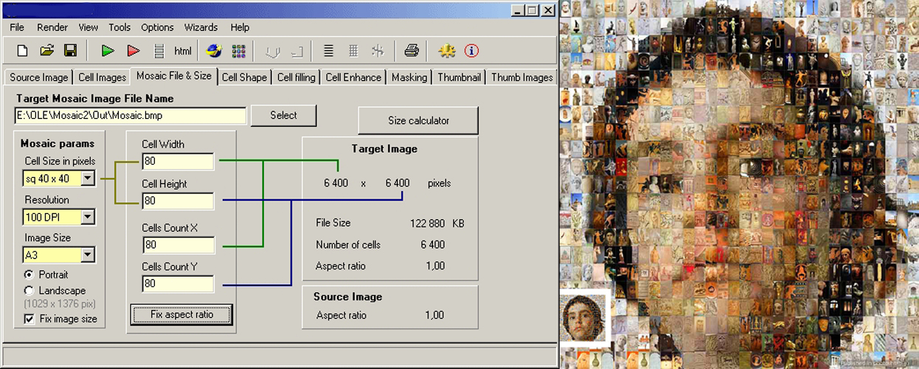Screen dimensions: 919x369
Task: Switch to the Cell Images tab
Action: [102, 77]
